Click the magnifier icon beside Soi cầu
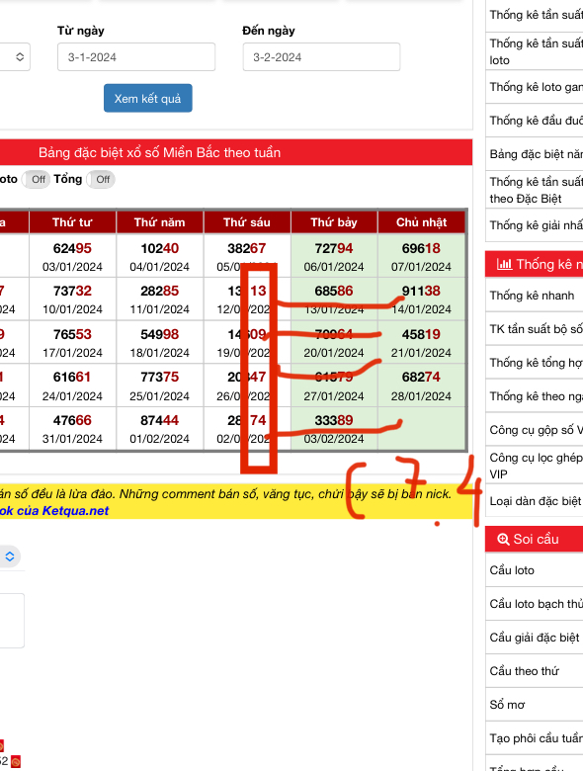Screen dimensions: 583x771 (503, 540)
